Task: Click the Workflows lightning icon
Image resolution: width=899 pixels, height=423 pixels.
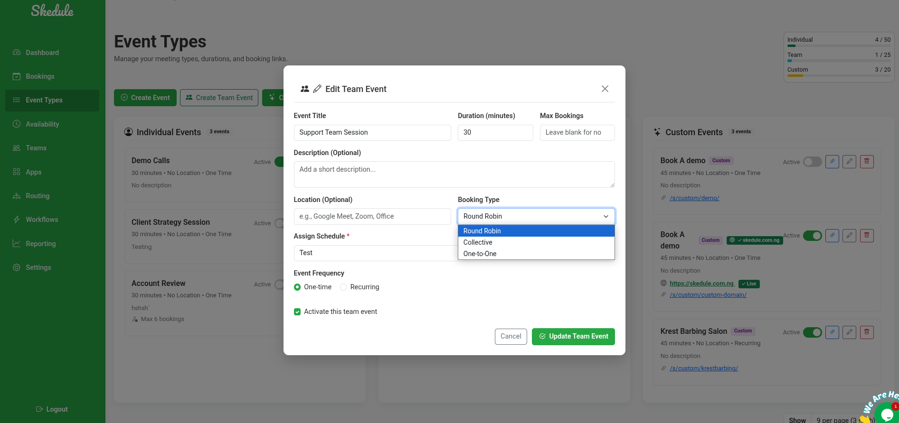Action: point(17,220)
